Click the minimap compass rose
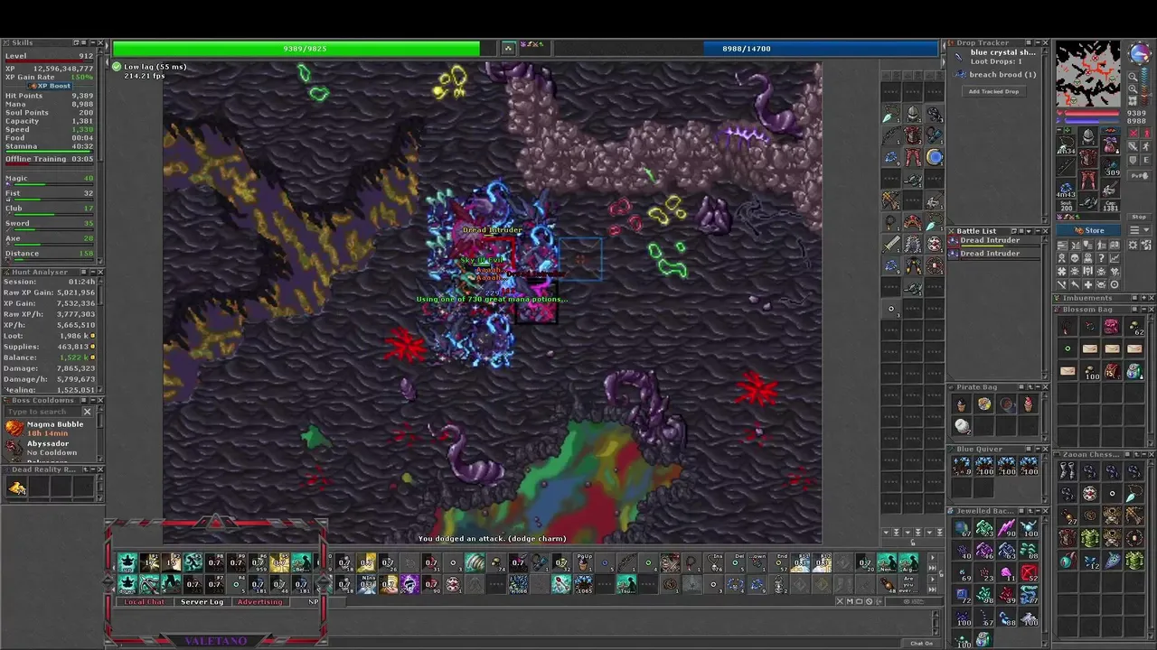The height and width of the screenshot is (650, 1157). [1142, 54]
